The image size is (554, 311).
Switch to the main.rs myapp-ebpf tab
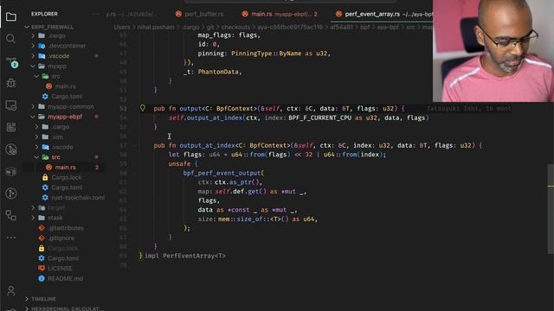[x=280, y=14]
